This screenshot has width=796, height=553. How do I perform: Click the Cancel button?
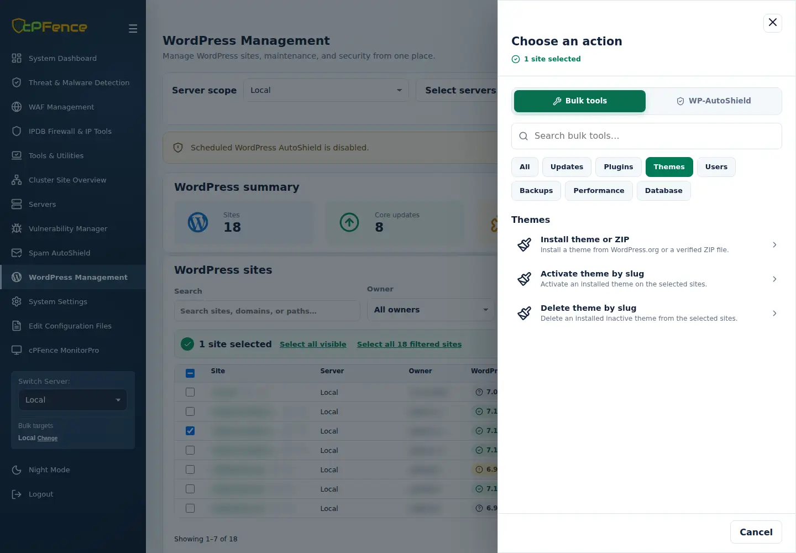[756, 532]
